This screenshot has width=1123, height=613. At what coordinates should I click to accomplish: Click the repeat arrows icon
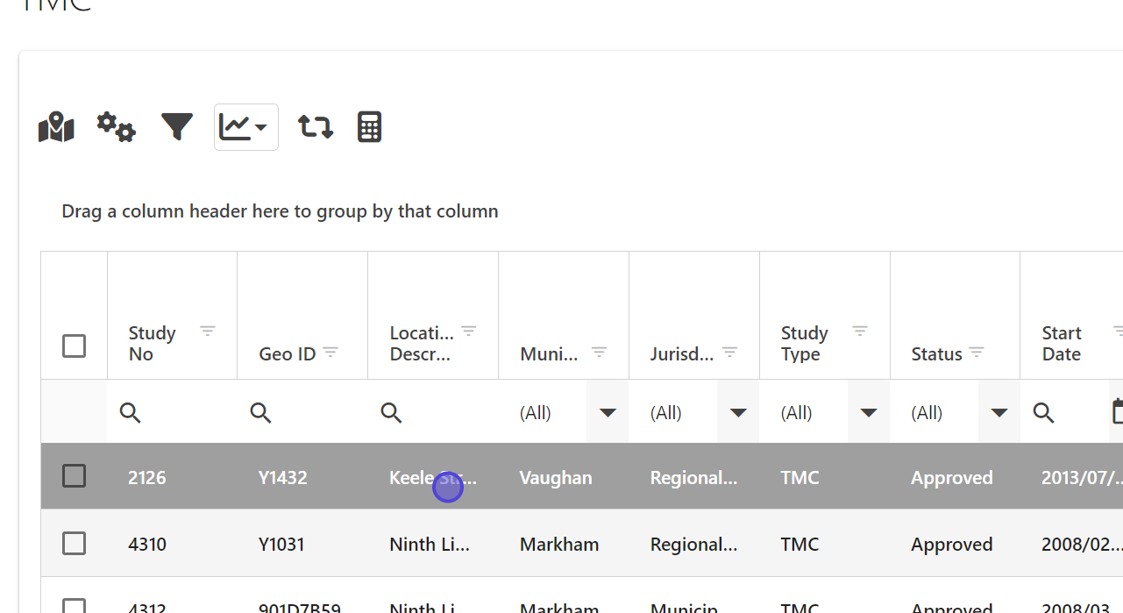(x=315, y=127)
